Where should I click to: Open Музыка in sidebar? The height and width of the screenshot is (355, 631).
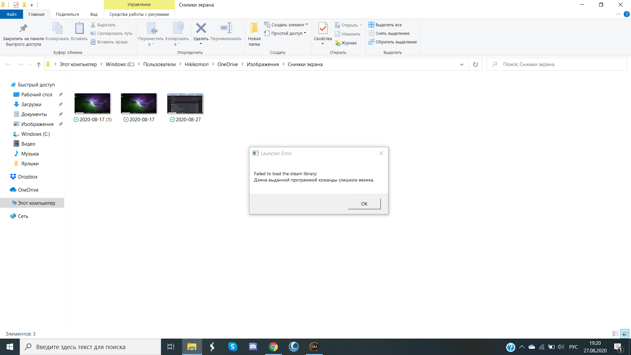tap(30, 154)
